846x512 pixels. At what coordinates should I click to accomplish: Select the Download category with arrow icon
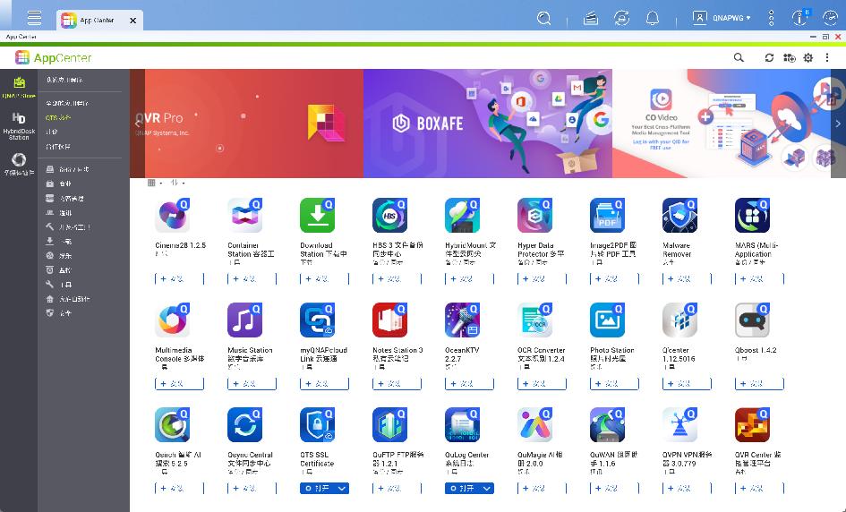click(59, 241)
